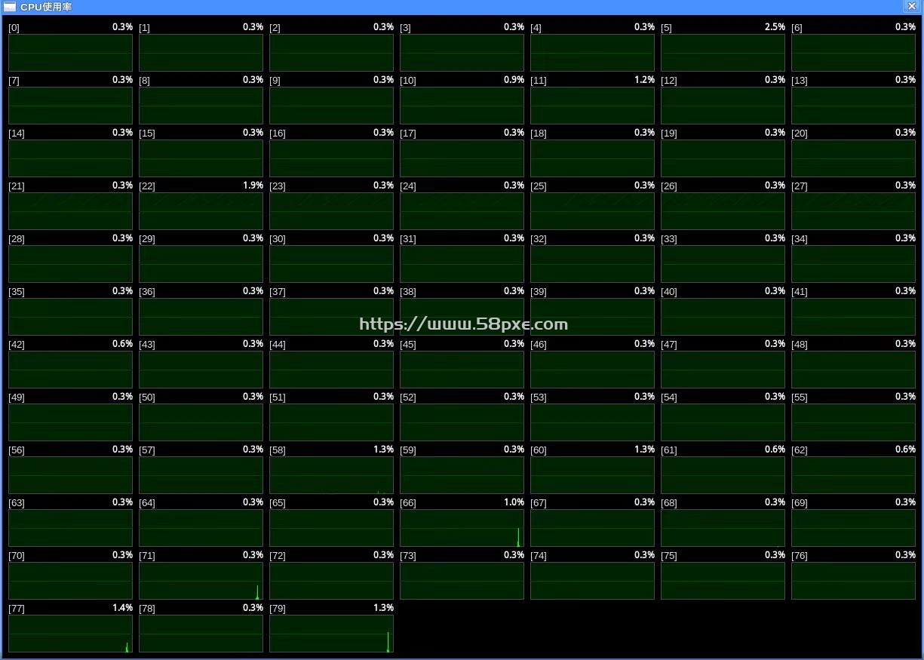Click the 0.9% value of CPU [10]
The image size is (924, 660).
click(514, 80)
